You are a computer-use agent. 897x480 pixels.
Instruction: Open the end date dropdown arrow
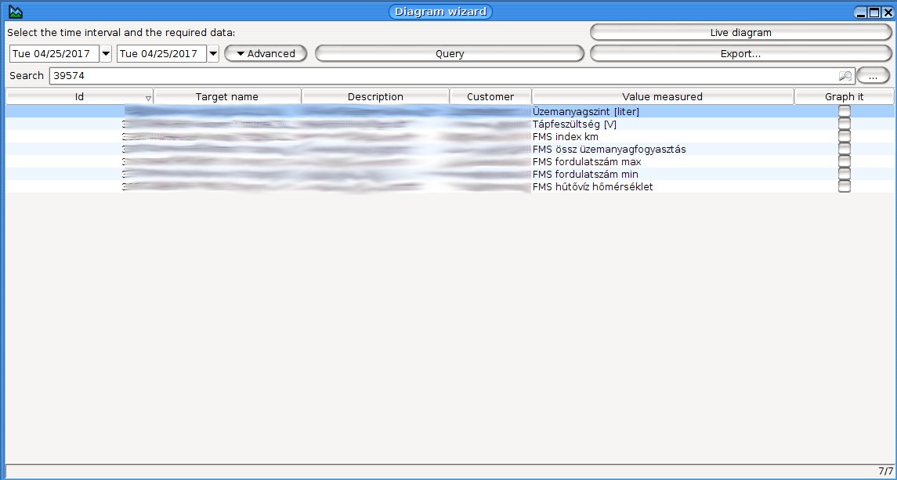(212, 54)
